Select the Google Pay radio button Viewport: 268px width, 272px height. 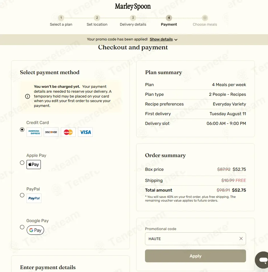click(22, 227)
